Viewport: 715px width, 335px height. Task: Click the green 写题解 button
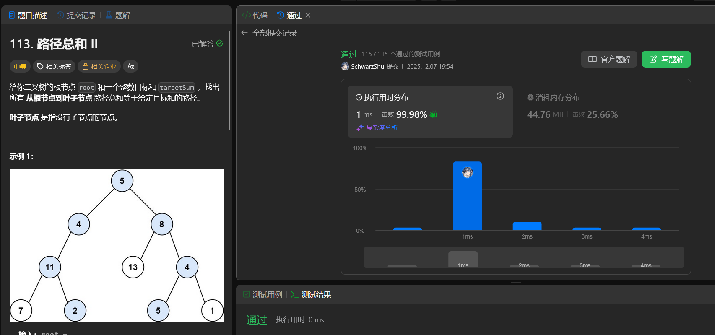(x=666, y=59)
